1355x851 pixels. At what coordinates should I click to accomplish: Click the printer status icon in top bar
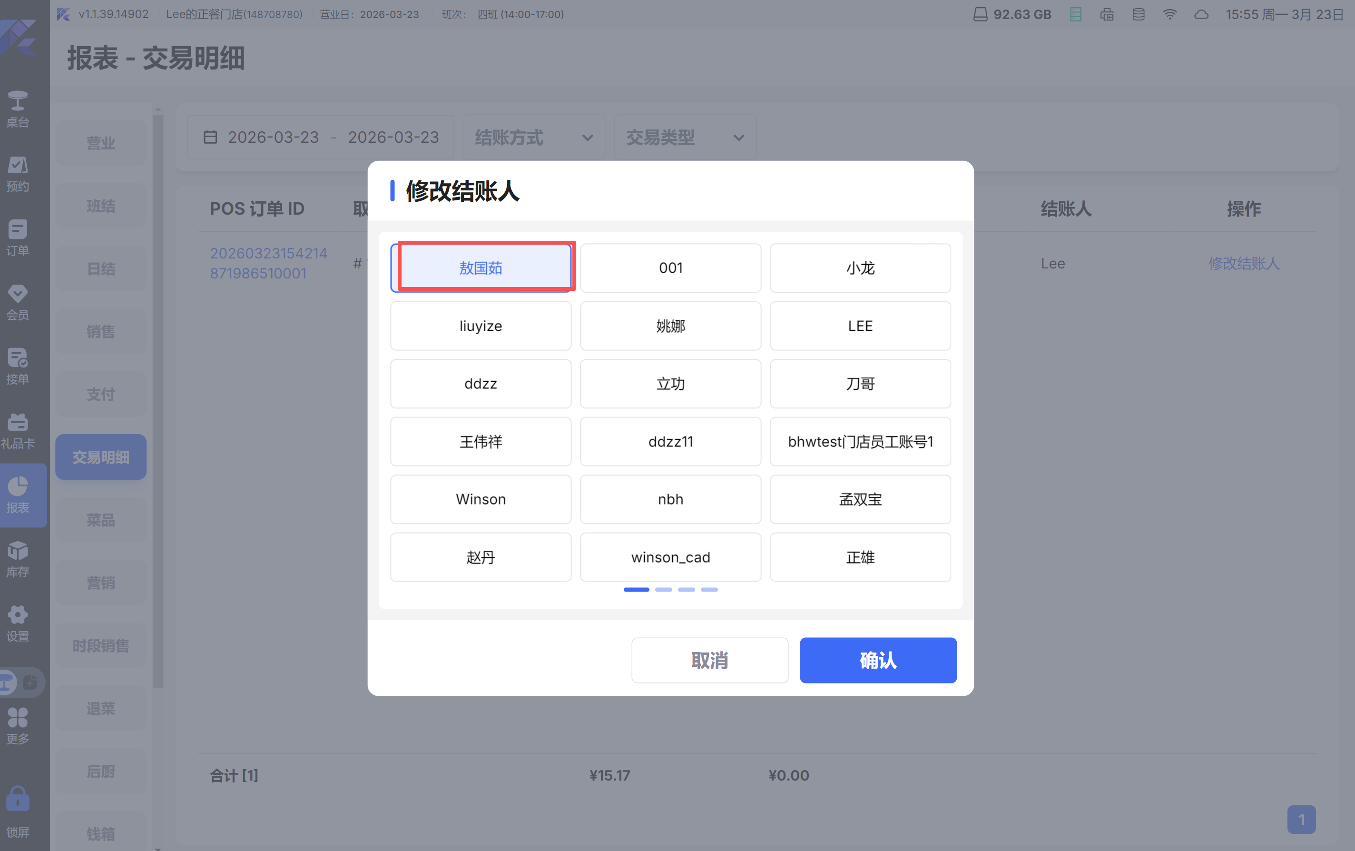click(1106, 15)
